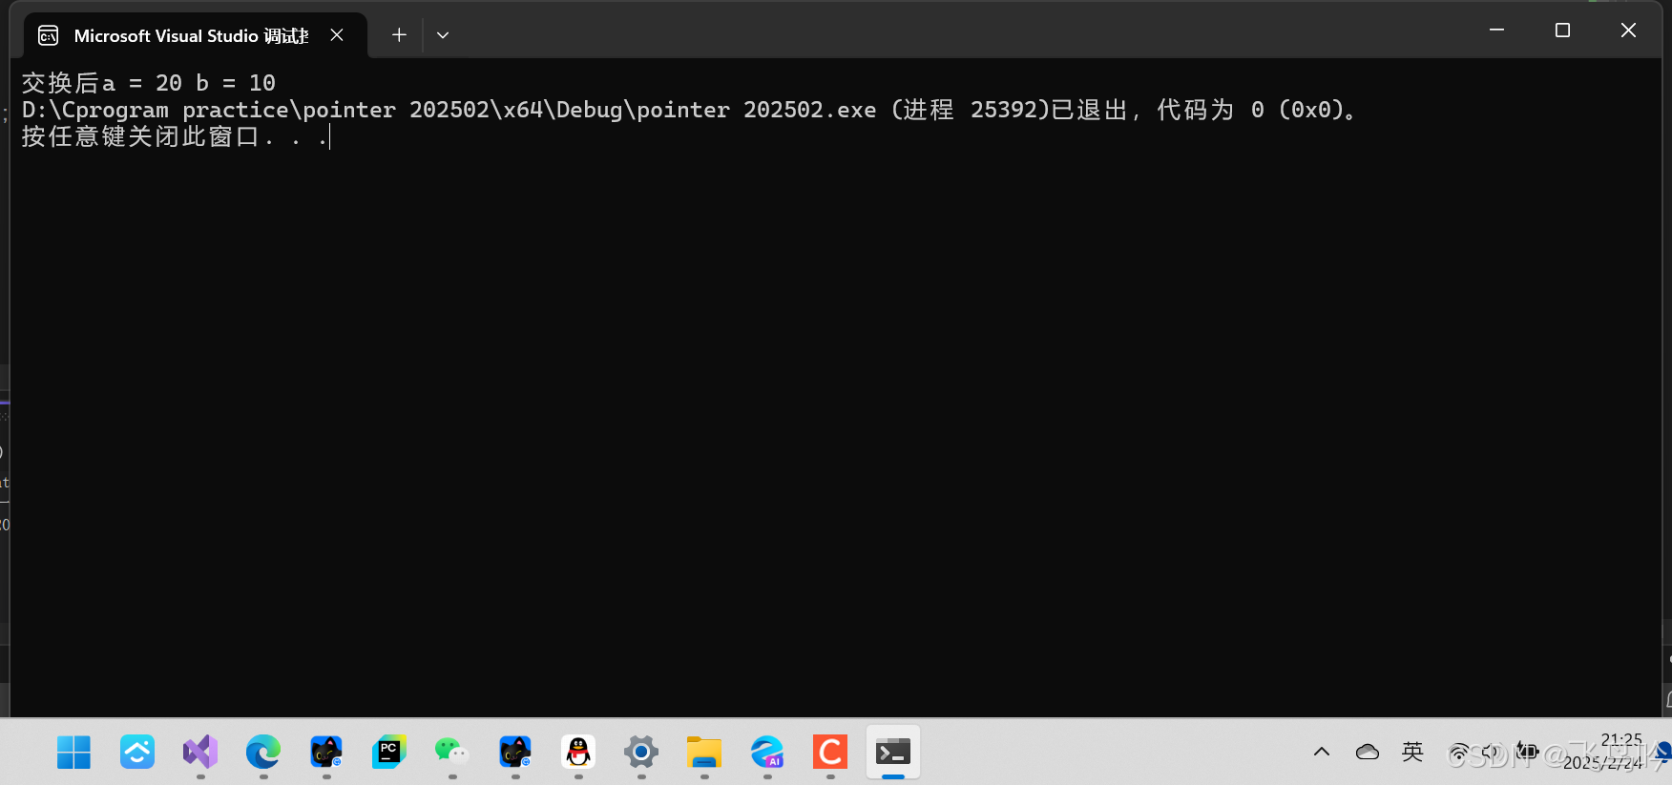
Task: Switch to Visual Studio from taskbar
Action: click(x=199, y=753)
